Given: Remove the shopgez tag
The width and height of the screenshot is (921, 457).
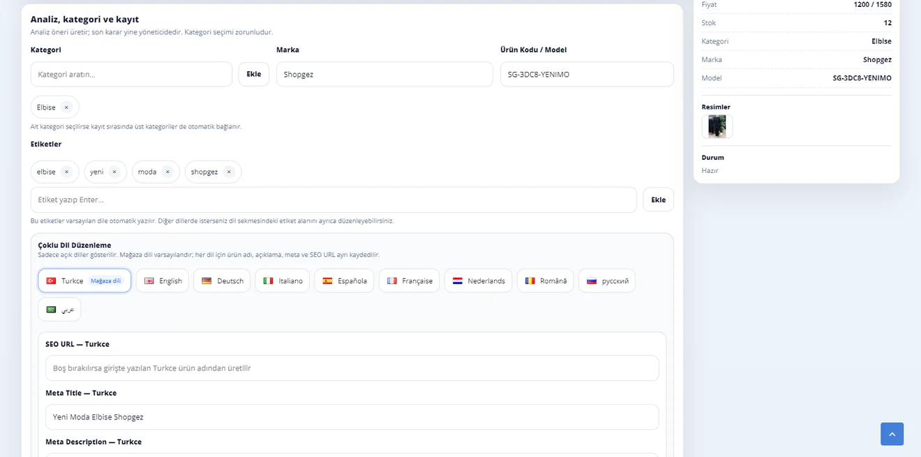Looking at the screenshot, I should pos(229,172).
